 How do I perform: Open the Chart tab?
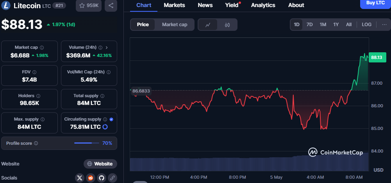[x=143, y=5]
